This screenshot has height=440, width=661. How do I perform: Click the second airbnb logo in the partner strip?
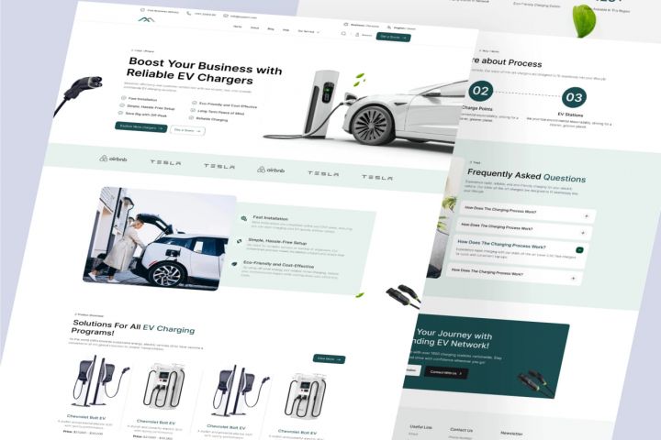pos(271,170)
